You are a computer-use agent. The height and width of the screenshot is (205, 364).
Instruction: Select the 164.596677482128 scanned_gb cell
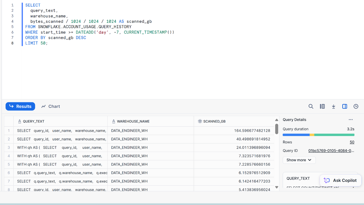tap(252, 131)
